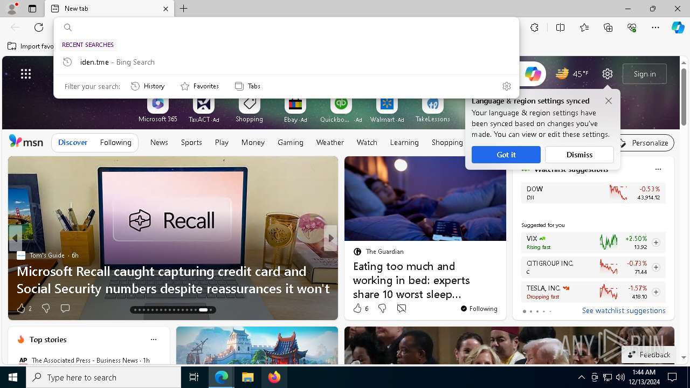Open the MSN apps grid launcher
The width and height of the screenshot is (690, 388).
click(26, 74)
